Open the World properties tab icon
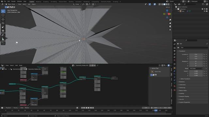 click(174, 60)
